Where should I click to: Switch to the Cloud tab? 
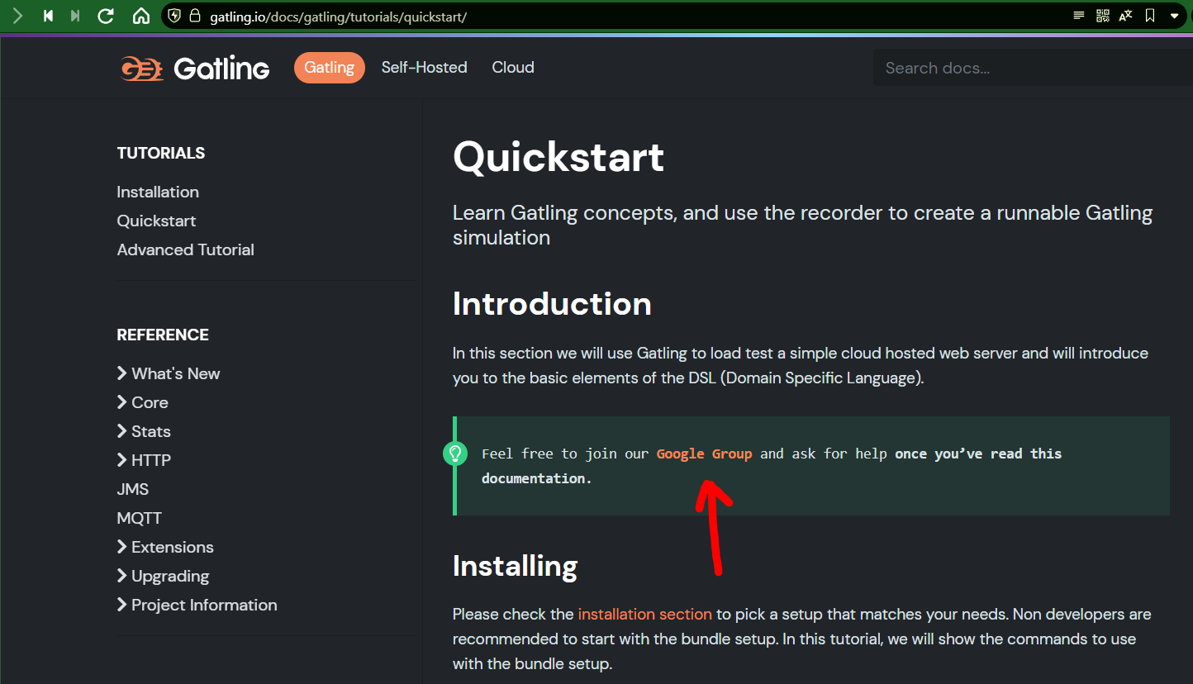click(x=513, y=68)
